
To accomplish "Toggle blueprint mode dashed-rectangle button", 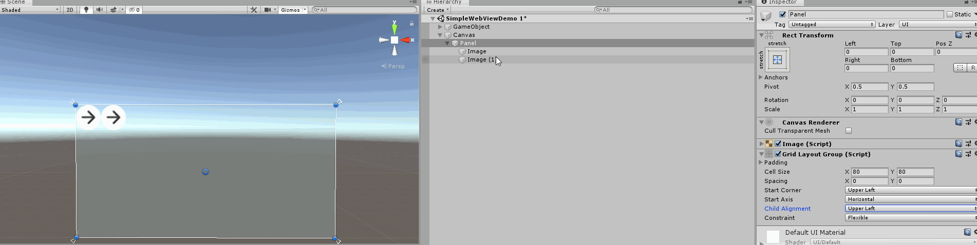I will point(960,68).
